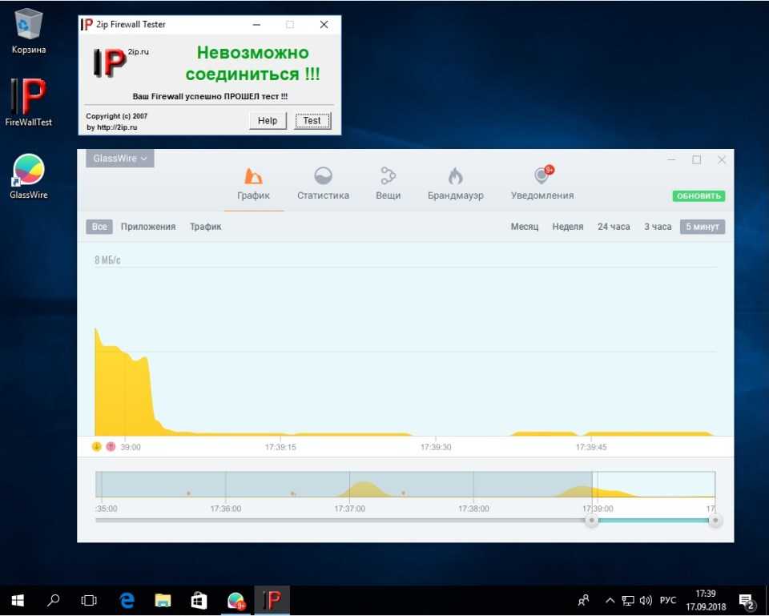Click the Test button in Firewall Tester
The width and height of the screenshot is (769, 616).
click(312, 121)
